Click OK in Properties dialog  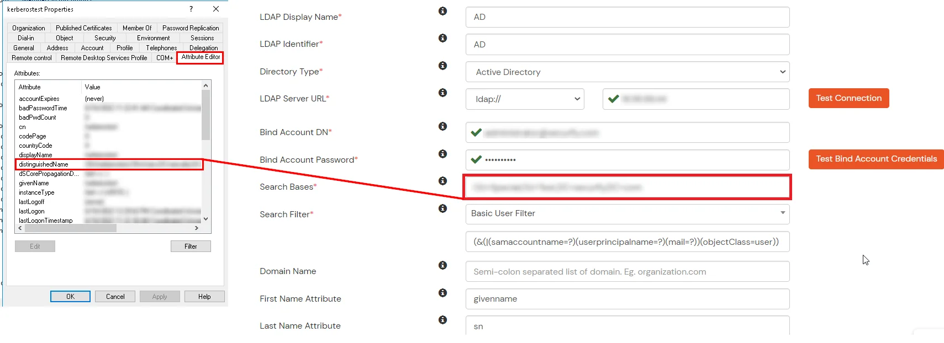(x=70, y=297)
